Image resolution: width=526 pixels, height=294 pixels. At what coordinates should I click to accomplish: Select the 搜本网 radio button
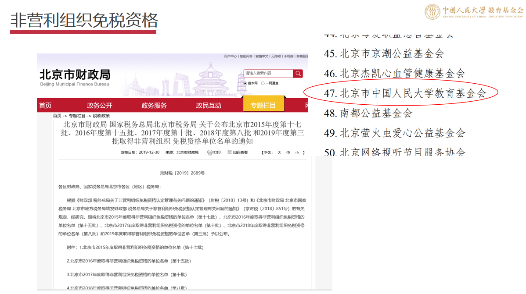click(x=245, y=83)
